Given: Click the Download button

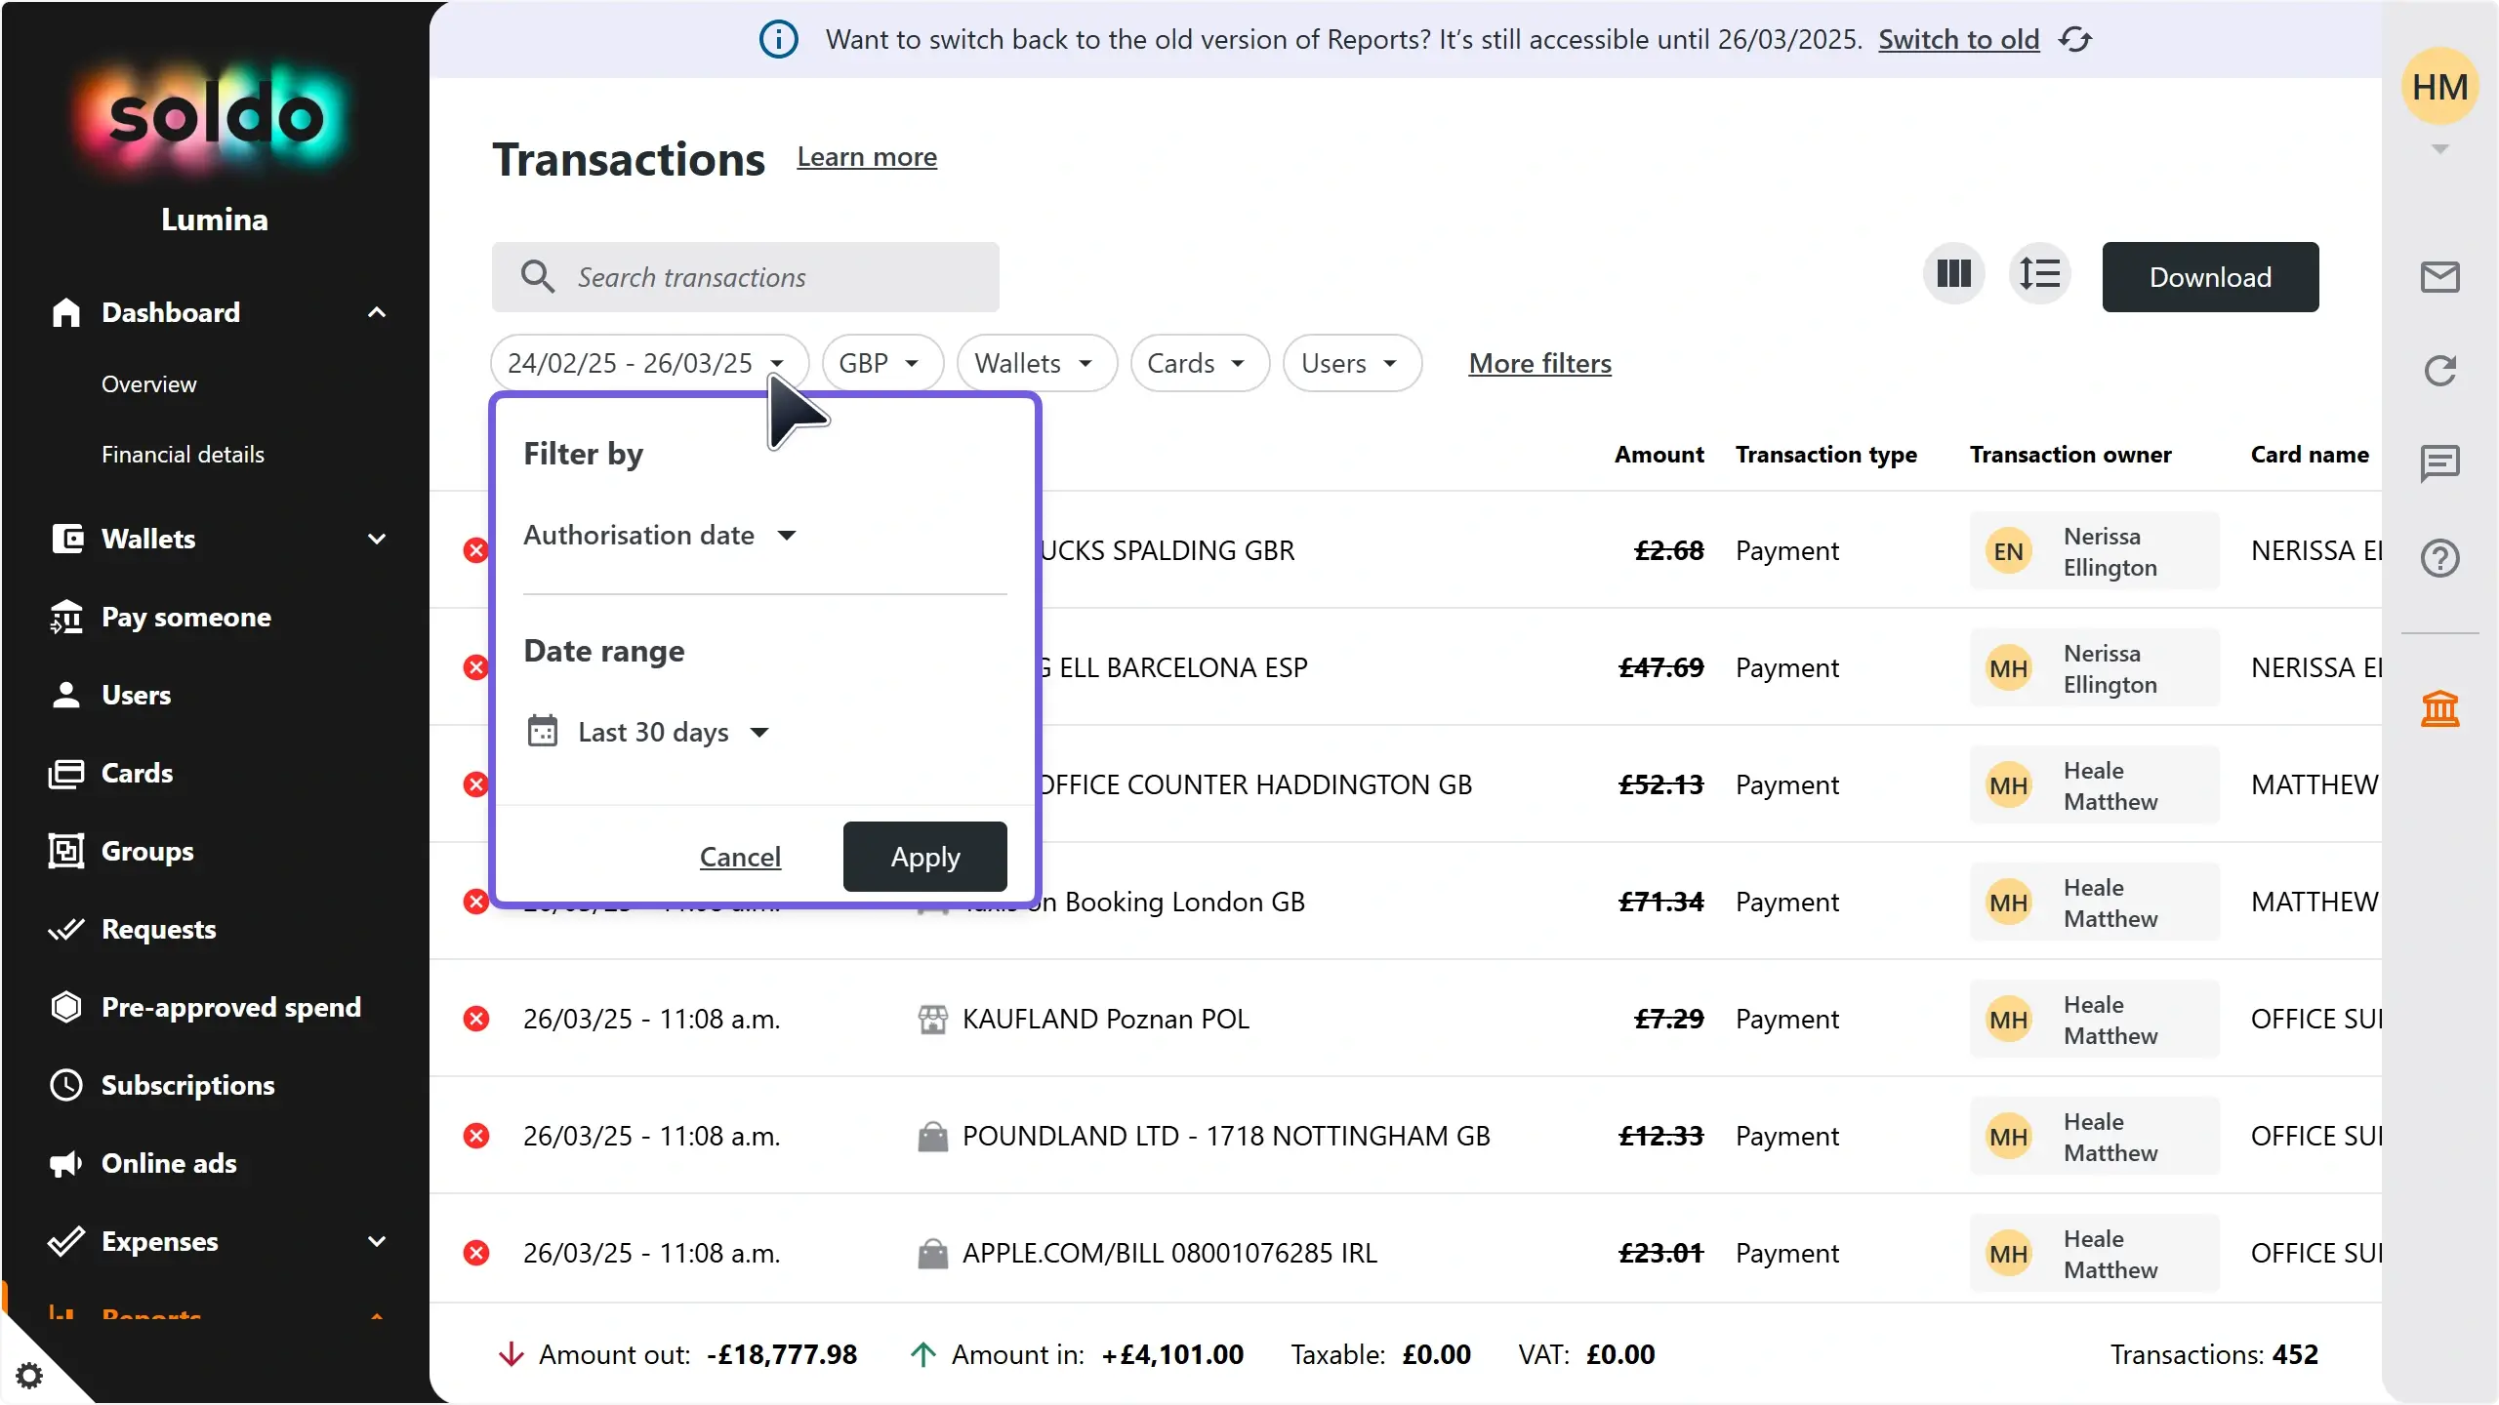Looking at the screenshot, I should pos(2209,276).
